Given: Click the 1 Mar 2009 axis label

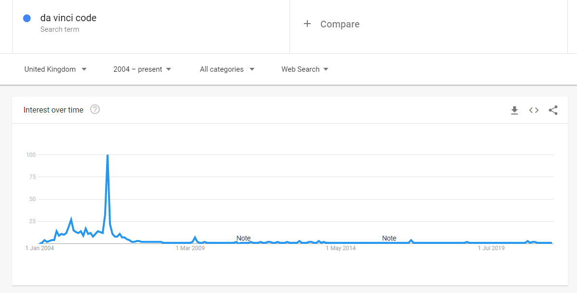Looking at the screenshot, I should point(190,248).
